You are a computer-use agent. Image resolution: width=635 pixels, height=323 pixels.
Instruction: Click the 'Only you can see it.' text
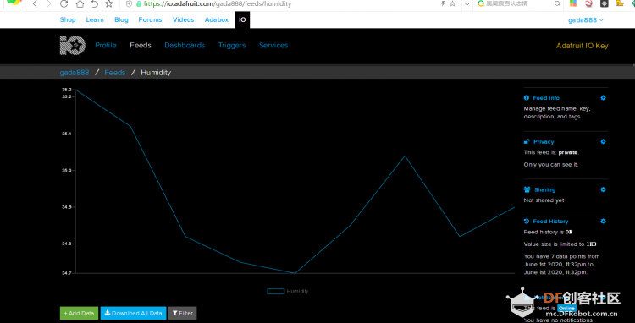[551, 165]
